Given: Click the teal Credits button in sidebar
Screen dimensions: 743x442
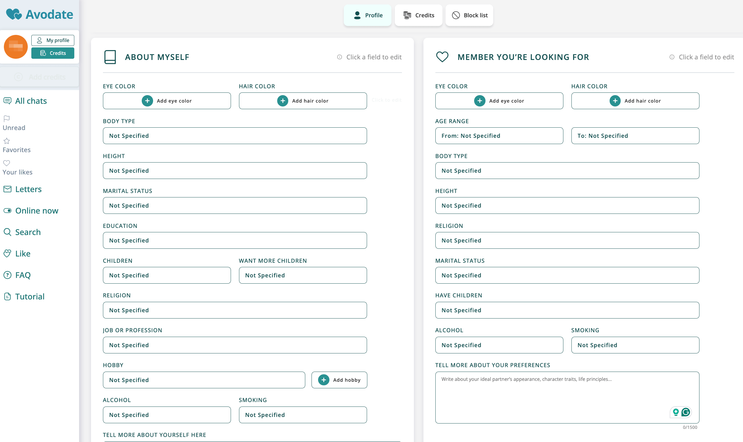Looking at the screenshot, I should (53, 53).
